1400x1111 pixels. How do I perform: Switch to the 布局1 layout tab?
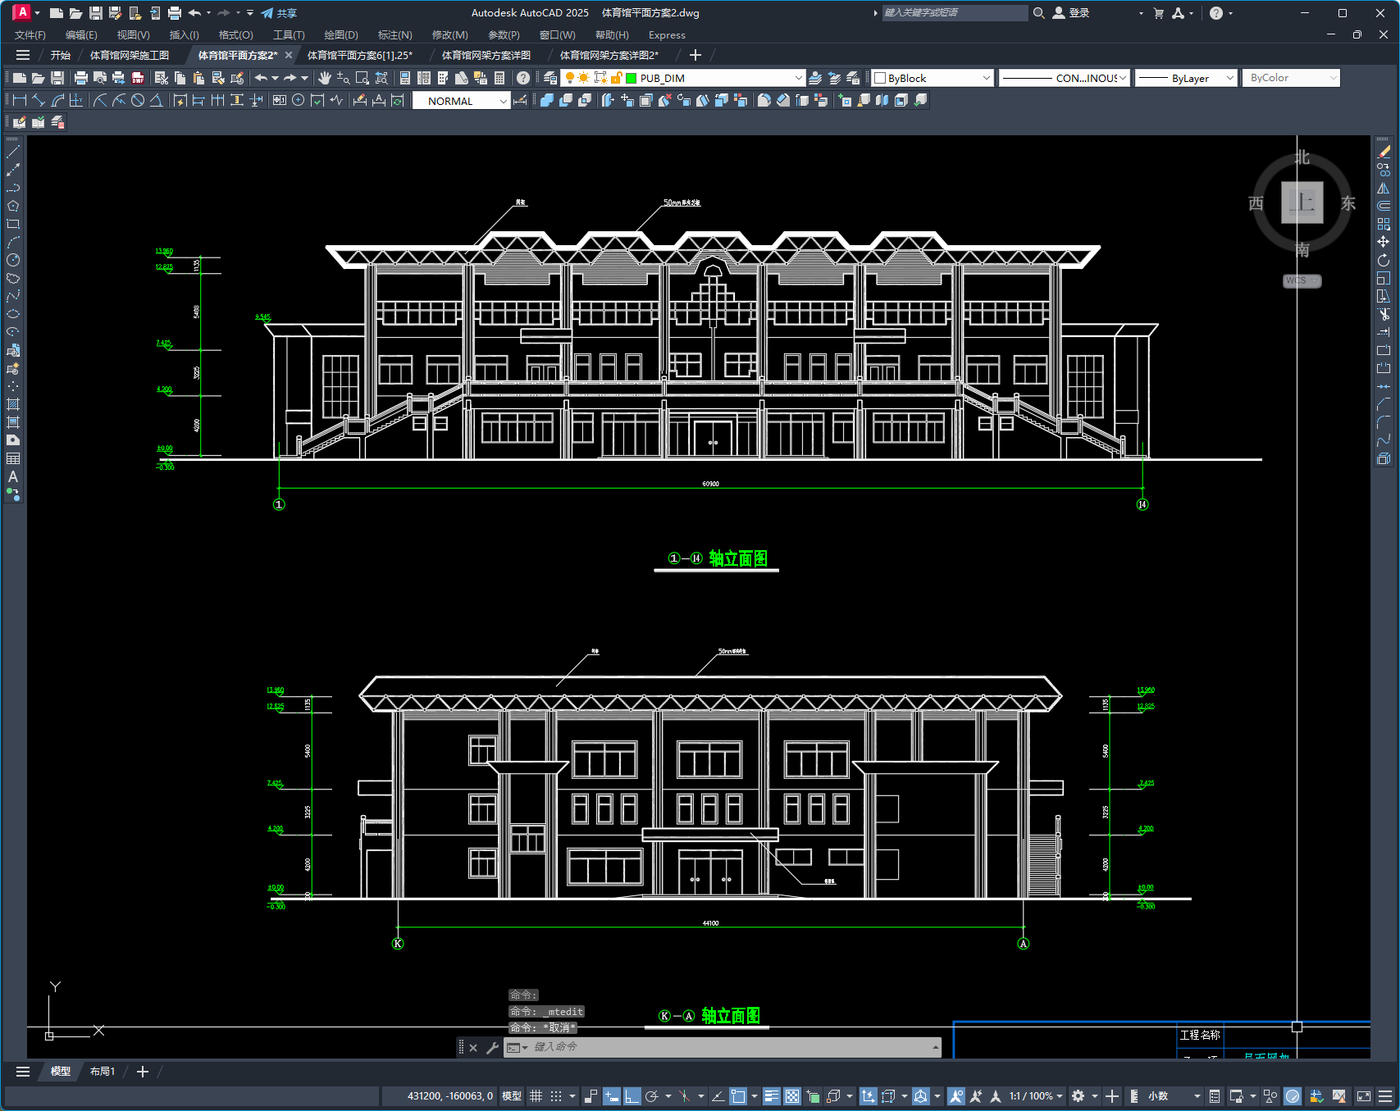point(103,1072)
